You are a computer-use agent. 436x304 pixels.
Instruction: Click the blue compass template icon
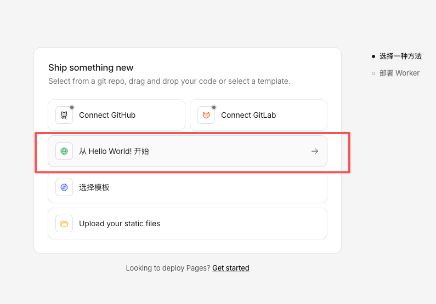[x=64, y=187]
